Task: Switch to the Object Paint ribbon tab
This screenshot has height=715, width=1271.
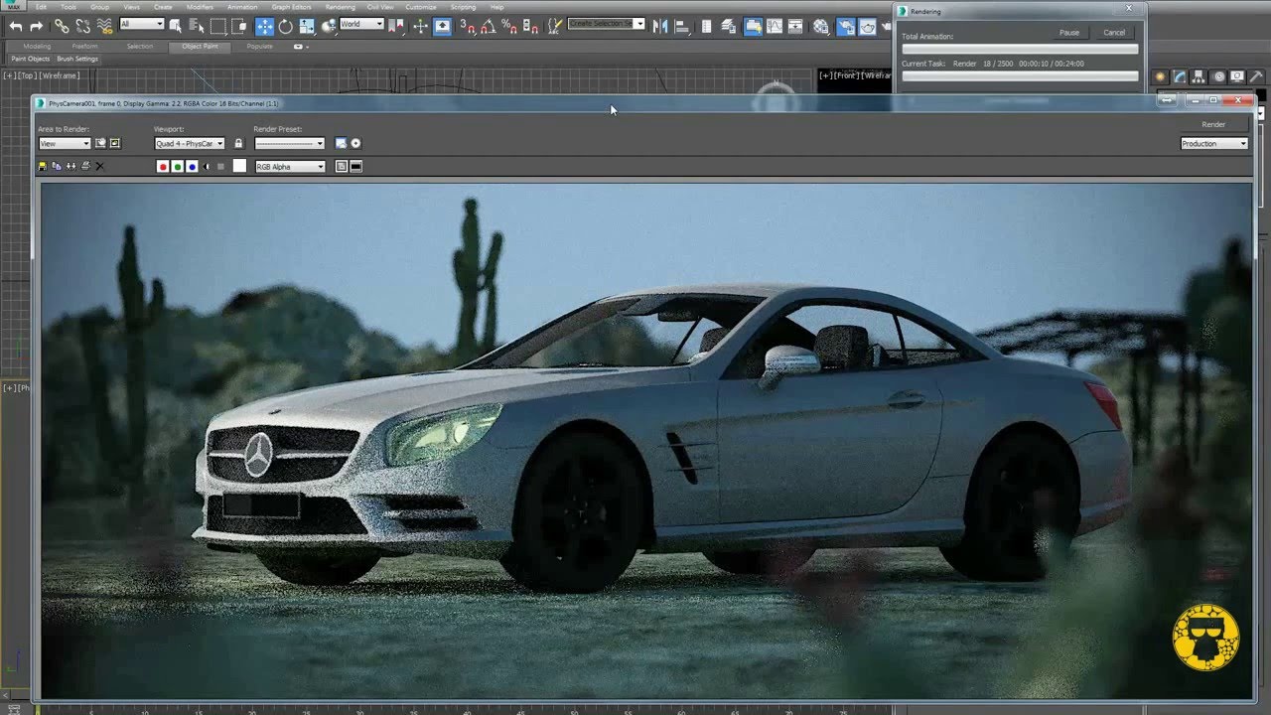Action: click(x=200, y=46)
